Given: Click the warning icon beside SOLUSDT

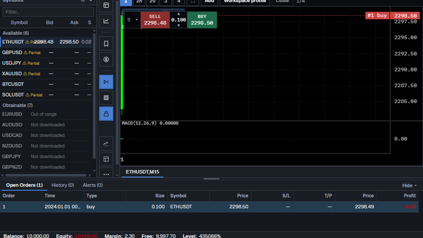Looking at the screenshot, I should (x=27, y=95).
